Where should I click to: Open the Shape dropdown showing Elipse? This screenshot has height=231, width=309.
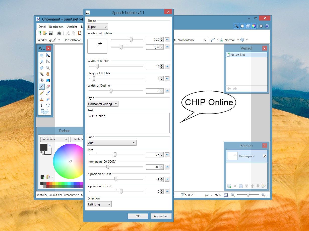[97, 27]
